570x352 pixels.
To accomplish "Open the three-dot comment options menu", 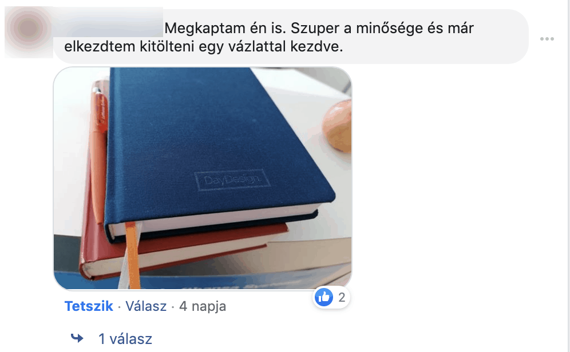I will pyautogui.click(x=547, y=39).
